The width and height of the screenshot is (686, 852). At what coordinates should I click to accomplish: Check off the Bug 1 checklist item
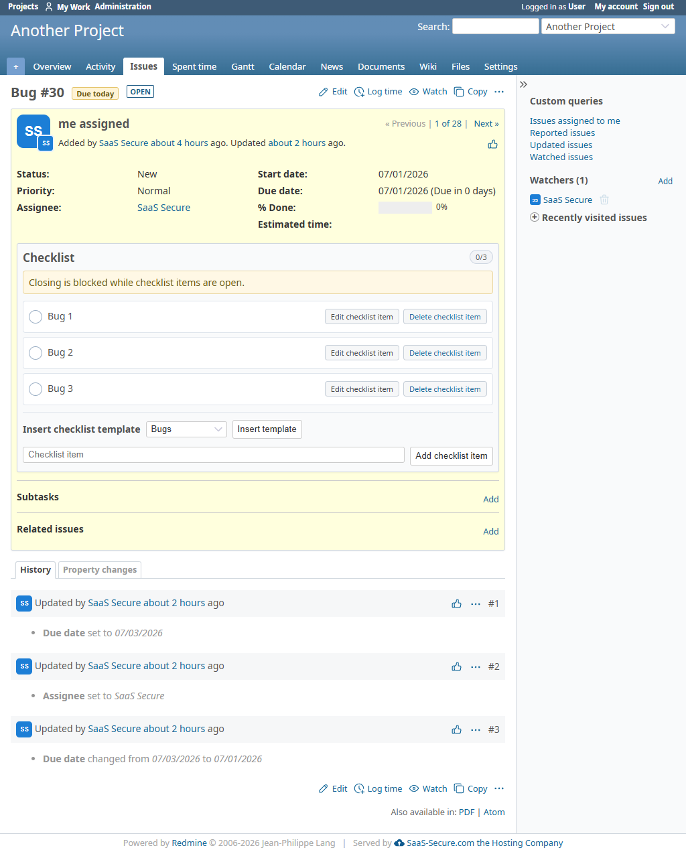36,317
